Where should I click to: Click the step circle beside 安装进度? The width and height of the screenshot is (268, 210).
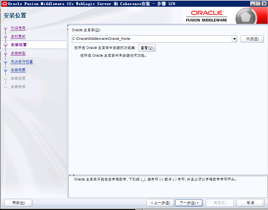5,78
